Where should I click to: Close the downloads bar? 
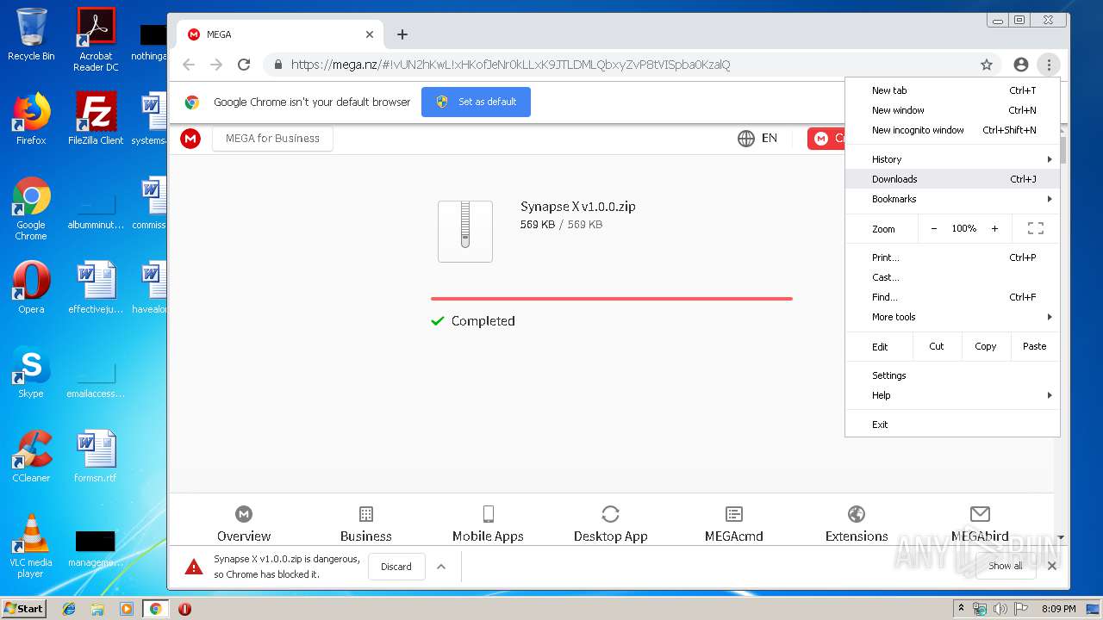click(1051, 566)
